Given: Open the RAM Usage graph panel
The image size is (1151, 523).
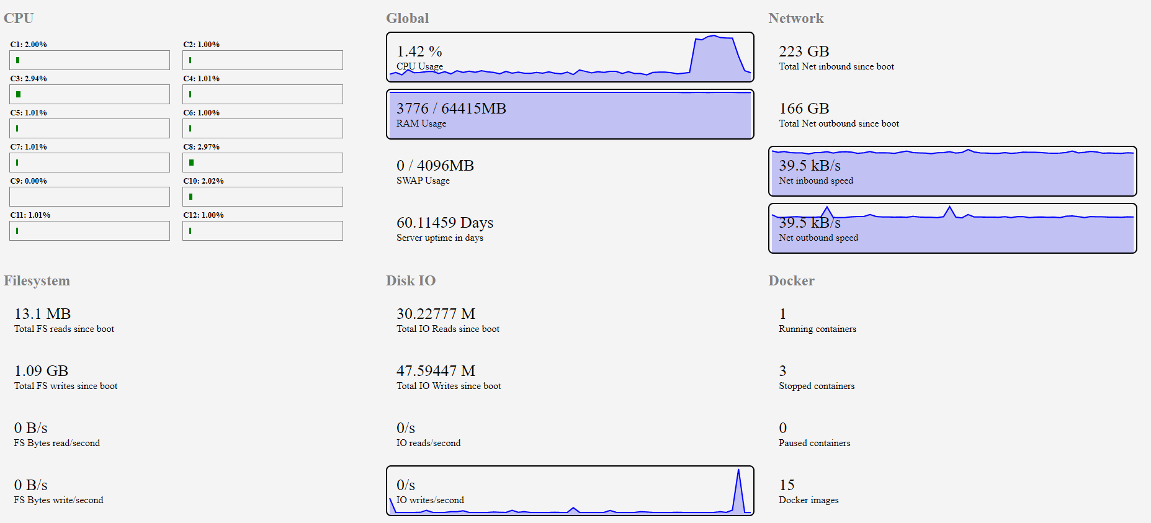Looking at the screenshot, I should pos(570,114).
